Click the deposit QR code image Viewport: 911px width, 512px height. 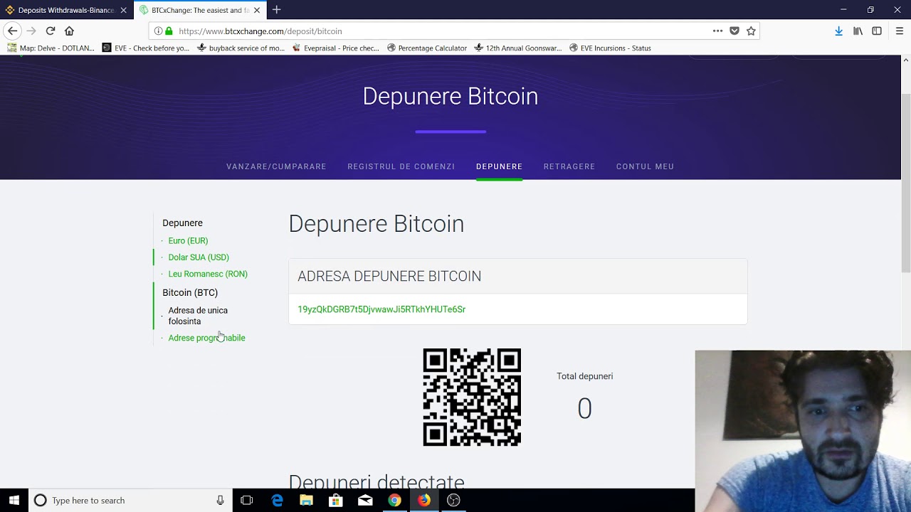(x=472, y=397)
